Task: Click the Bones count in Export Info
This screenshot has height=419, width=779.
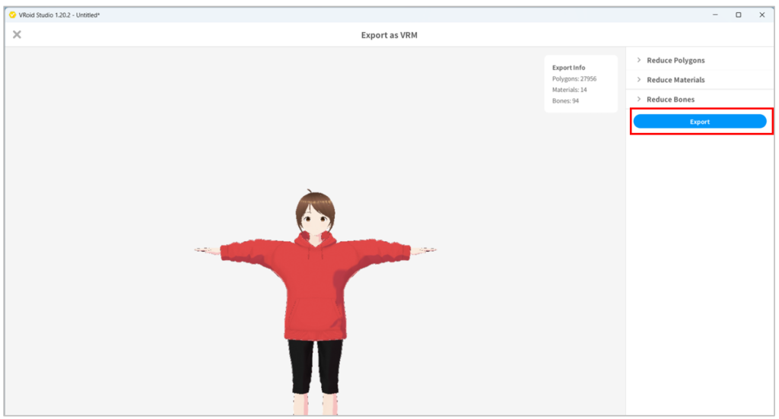Action: tap(565, 100)
